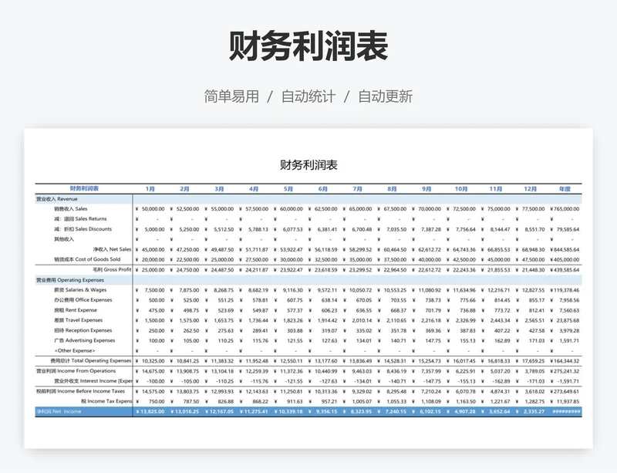This screenshot has height=473, width=617.
Task: Click the 营业外收支 Interest Income label
Action: tap(93, 381)
